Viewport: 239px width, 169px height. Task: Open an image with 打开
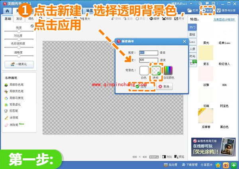pos(193,10)
